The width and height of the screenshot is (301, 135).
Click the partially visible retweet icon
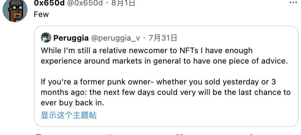[x=109, y=134]
